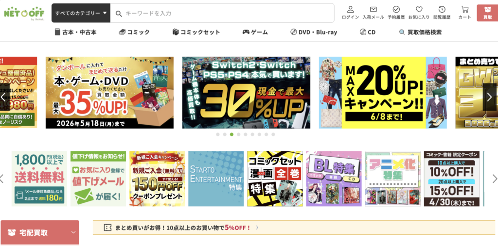Open the DVD・Blu-ray category

[314, 32]
